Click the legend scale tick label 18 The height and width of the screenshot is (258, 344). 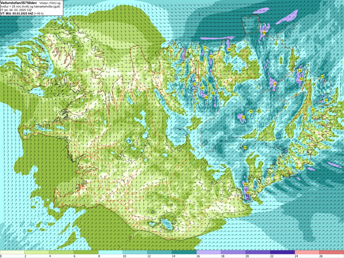click(223, 256)
